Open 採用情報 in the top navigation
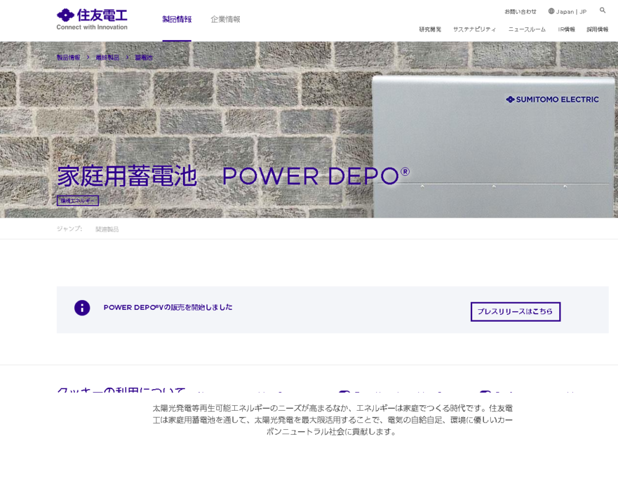 (x=598, y=29)
